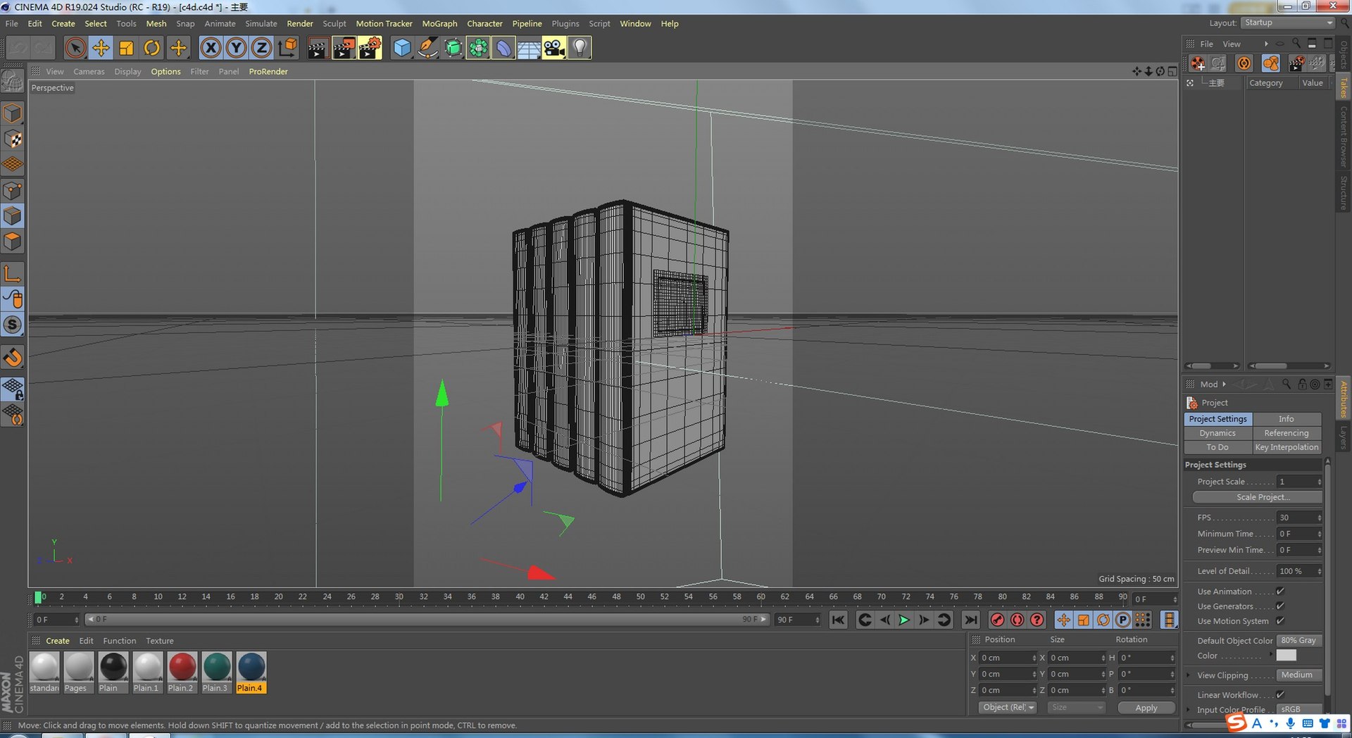Viewport: 1352px width, 738px height.
Task: Open Default Object Color dropdown
Action: 1299,641
